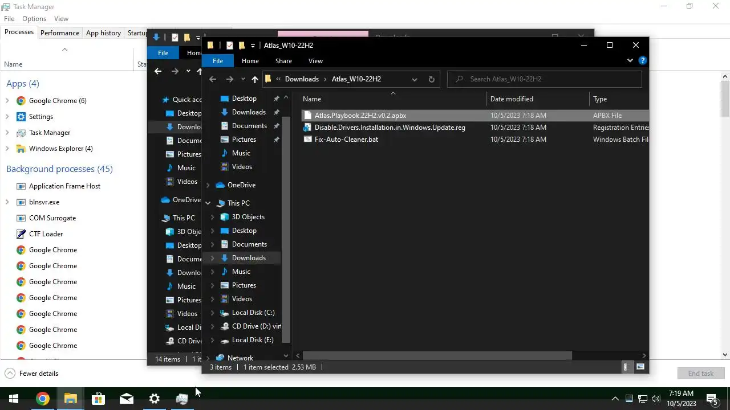Screen dimensions: 730x410
Task: Select the Disable.Drivers registry file icon
Action: point(308,128)
